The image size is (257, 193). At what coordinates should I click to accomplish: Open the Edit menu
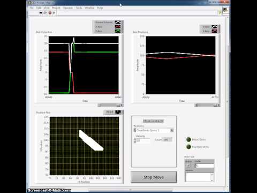[39, 8]
